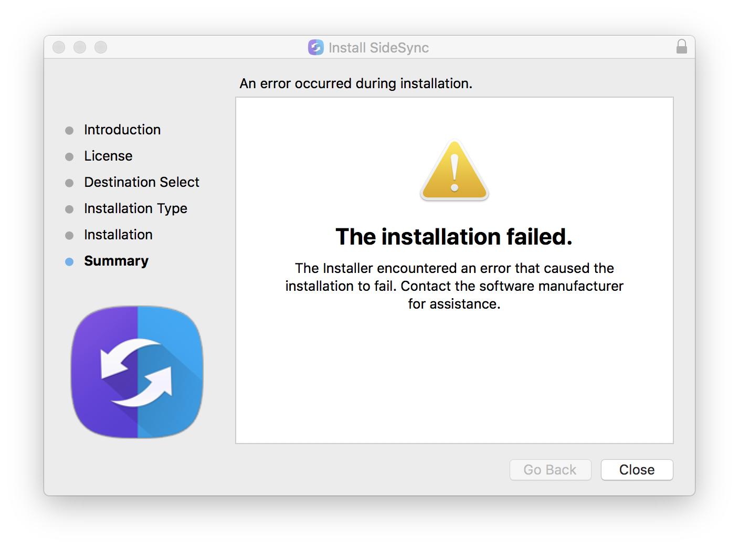Select the Introduction step
Screen dimensions: 739x548
(x=122, y=130)
